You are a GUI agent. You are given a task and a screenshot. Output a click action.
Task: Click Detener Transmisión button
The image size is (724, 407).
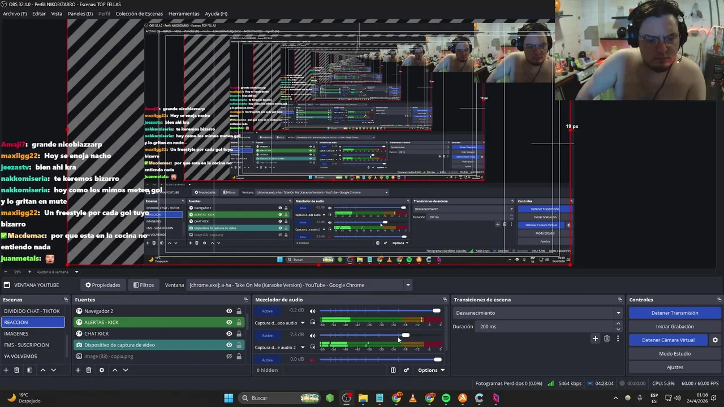[x=675, y=313]
